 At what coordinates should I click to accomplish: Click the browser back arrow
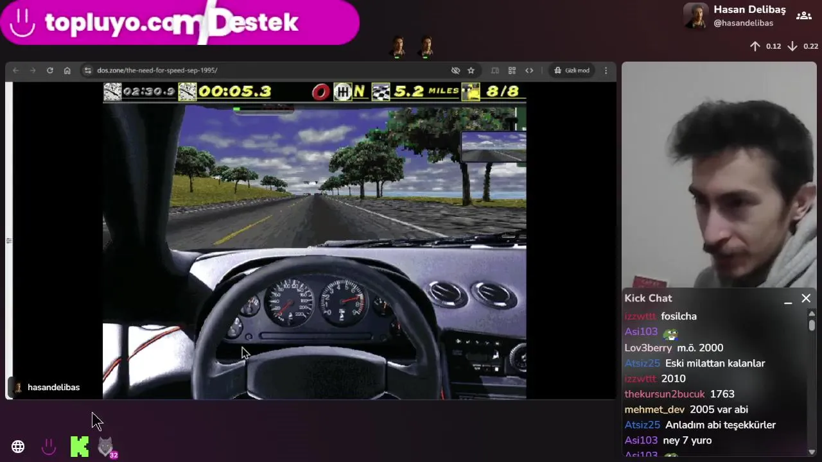click(15, 71)
